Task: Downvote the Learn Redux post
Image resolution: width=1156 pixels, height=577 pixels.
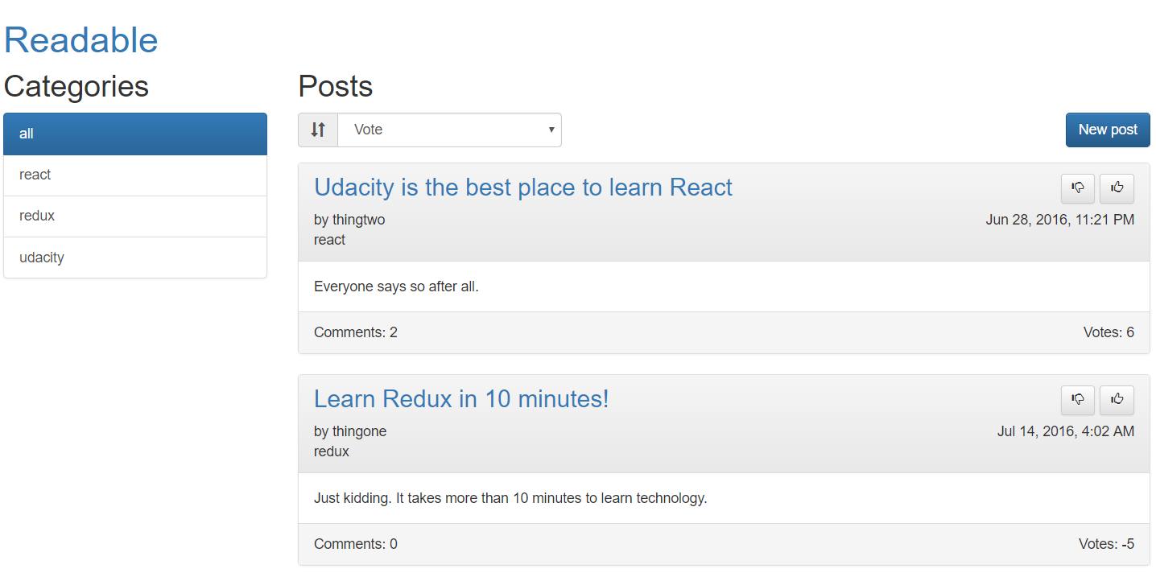Action: point(1078,399)
